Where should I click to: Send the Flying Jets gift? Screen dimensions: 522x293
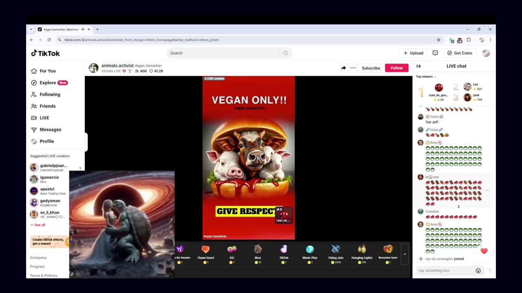[336, 254]
